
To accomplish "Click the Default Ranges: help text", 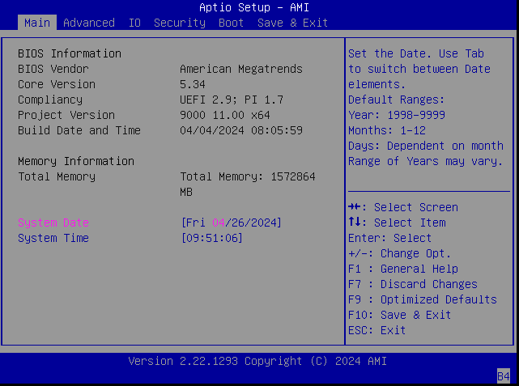I will click(397, 100).
